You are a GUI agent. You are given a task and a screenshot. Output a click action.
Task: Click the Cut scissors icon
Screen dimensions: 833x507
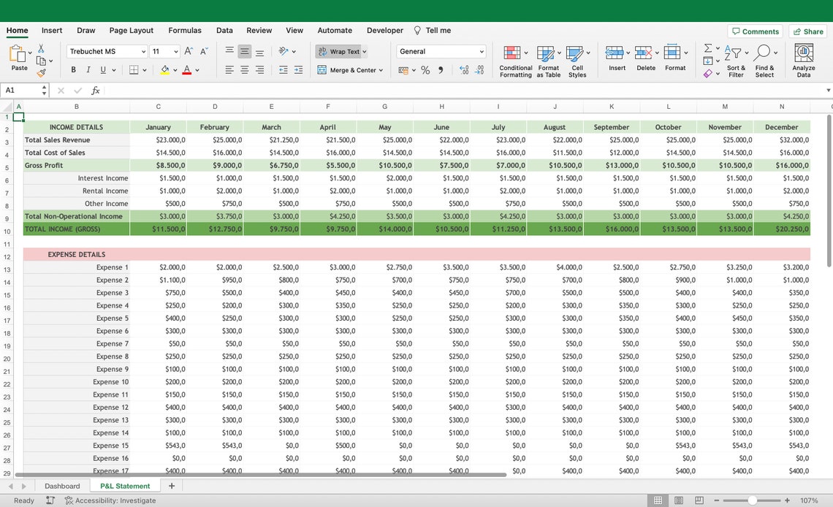(x=41, y=49)
